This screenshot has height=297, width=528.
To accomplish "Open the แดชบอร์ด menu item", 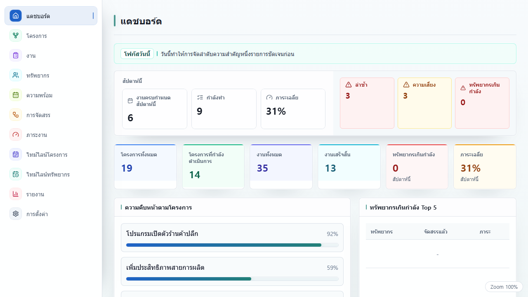I will [x=51, y=16].
